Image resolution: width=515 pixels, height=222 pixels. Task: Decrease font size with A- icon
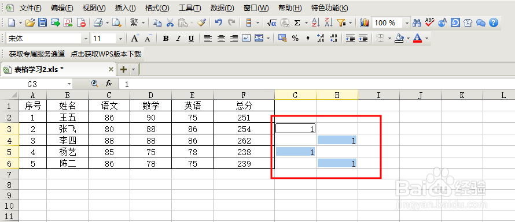tap(148, 38)
